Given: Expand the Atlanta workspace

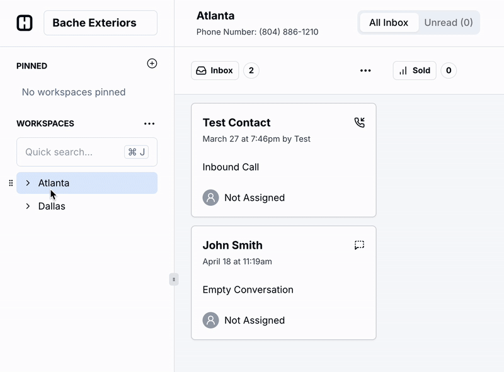Looking at the screenshot, I should tap(27, 183).
